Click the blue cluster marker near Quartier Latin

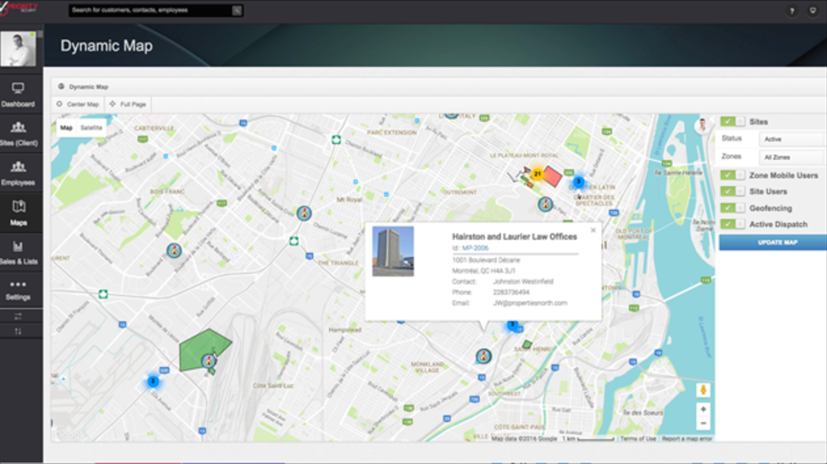point(578,182)
